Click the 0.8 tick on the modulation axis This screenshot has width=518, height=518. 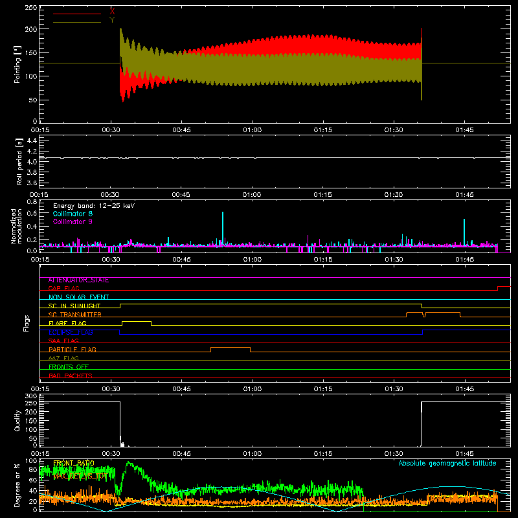(x=32, y=201)
